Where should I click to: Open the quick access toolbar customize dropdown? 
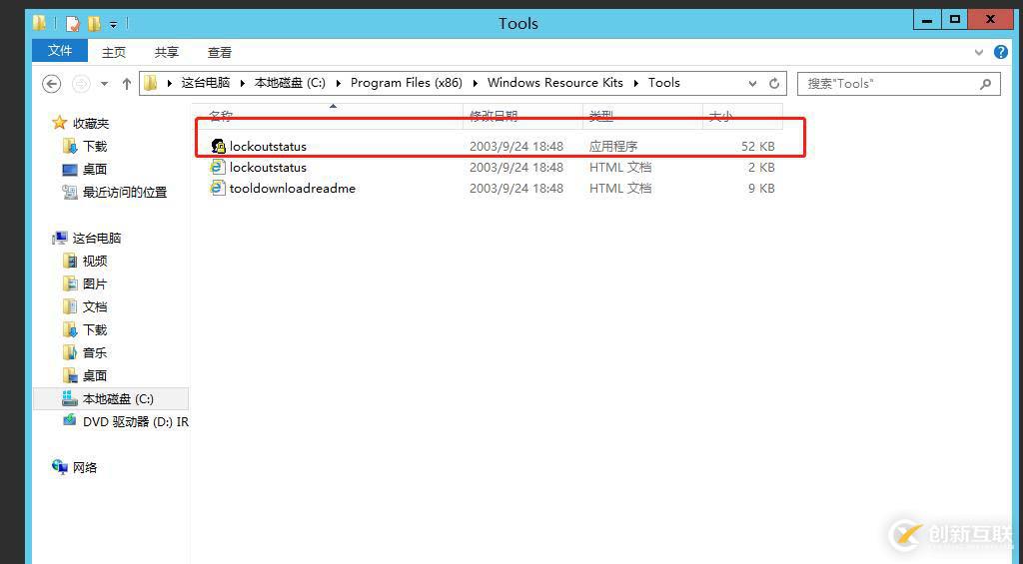point(113,25)
